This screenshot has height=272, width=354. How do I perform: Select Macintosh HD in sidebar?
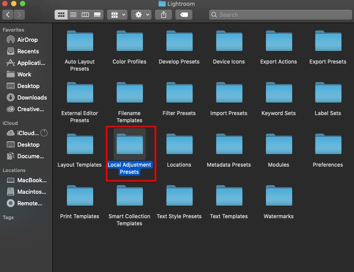26,192
